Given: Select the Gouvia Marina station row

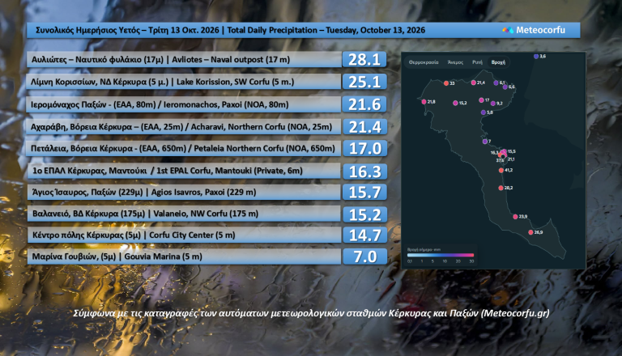Looking at the screenshot, I should pyautogui.click(x=184, y=256).
